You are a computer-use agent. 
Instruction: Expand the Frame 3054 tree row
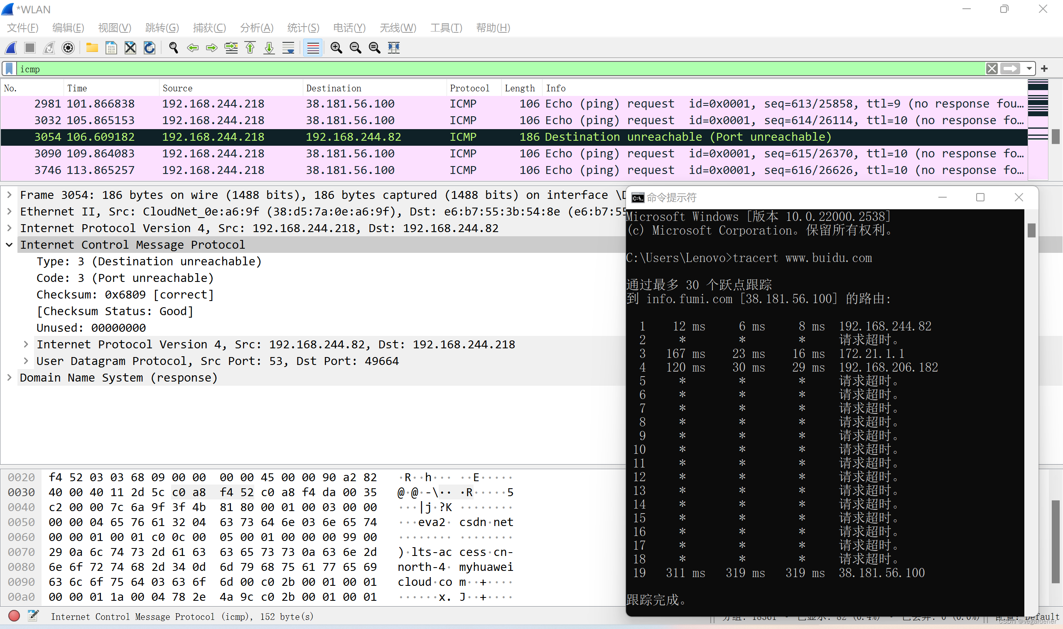pos(9,195)
